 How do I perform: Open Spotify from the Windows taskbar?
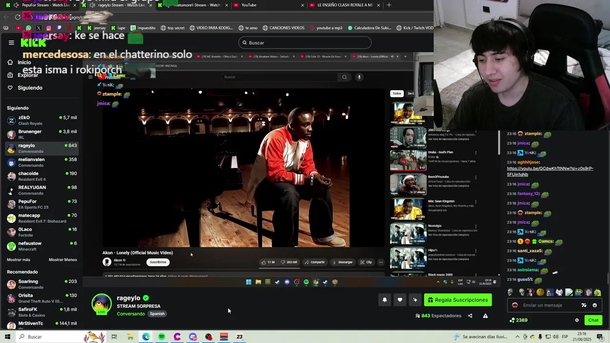tap(162, 337)
